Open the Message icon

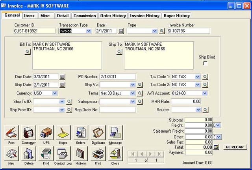tap(115, 133)
